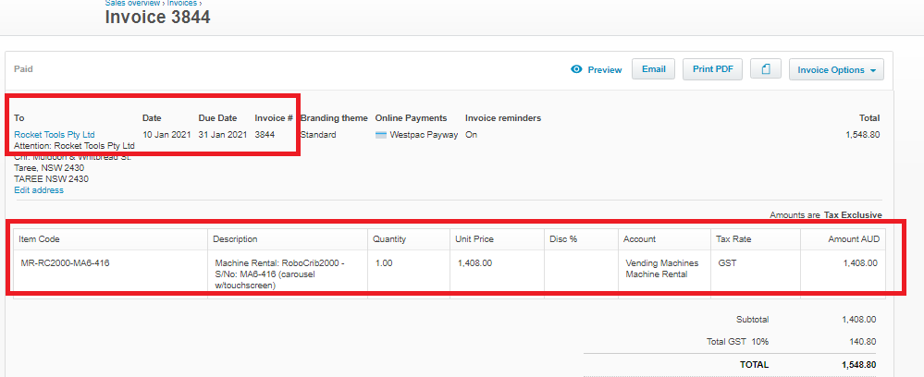
Task: Click the unit price 1,408.00 cell
Action: click(x=498, y=274)
